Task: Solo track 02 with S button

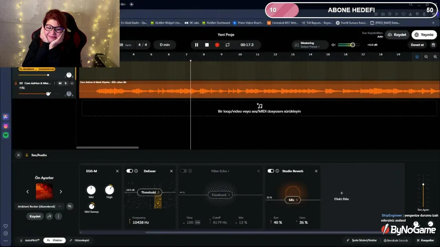Action: click(65, 83)
